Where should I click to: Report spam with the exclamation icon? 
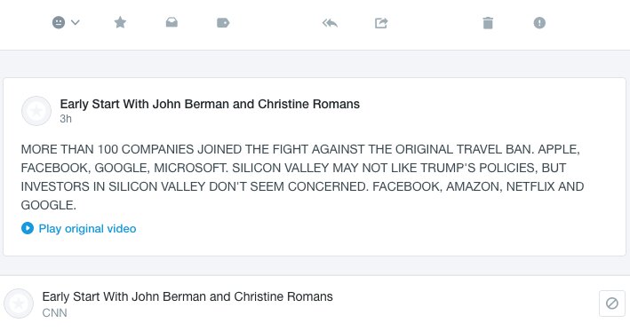(x=539, y=23)
